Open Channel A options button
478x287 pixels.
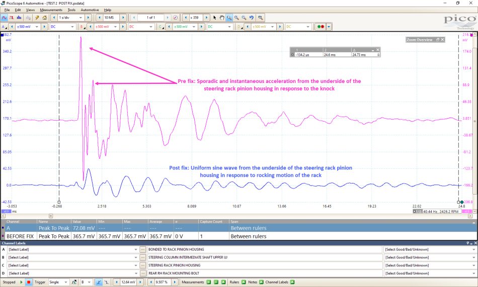4,27
